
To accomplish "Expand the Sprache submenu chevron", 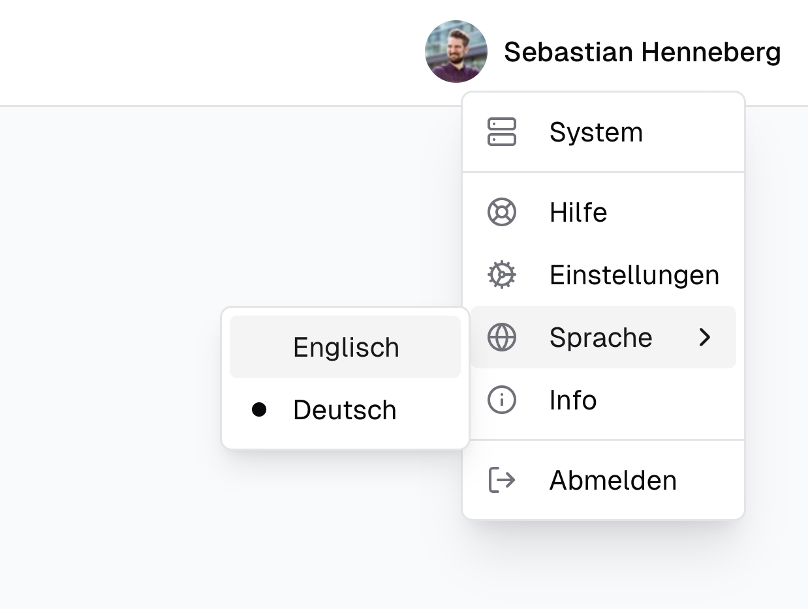I will 706,338.
